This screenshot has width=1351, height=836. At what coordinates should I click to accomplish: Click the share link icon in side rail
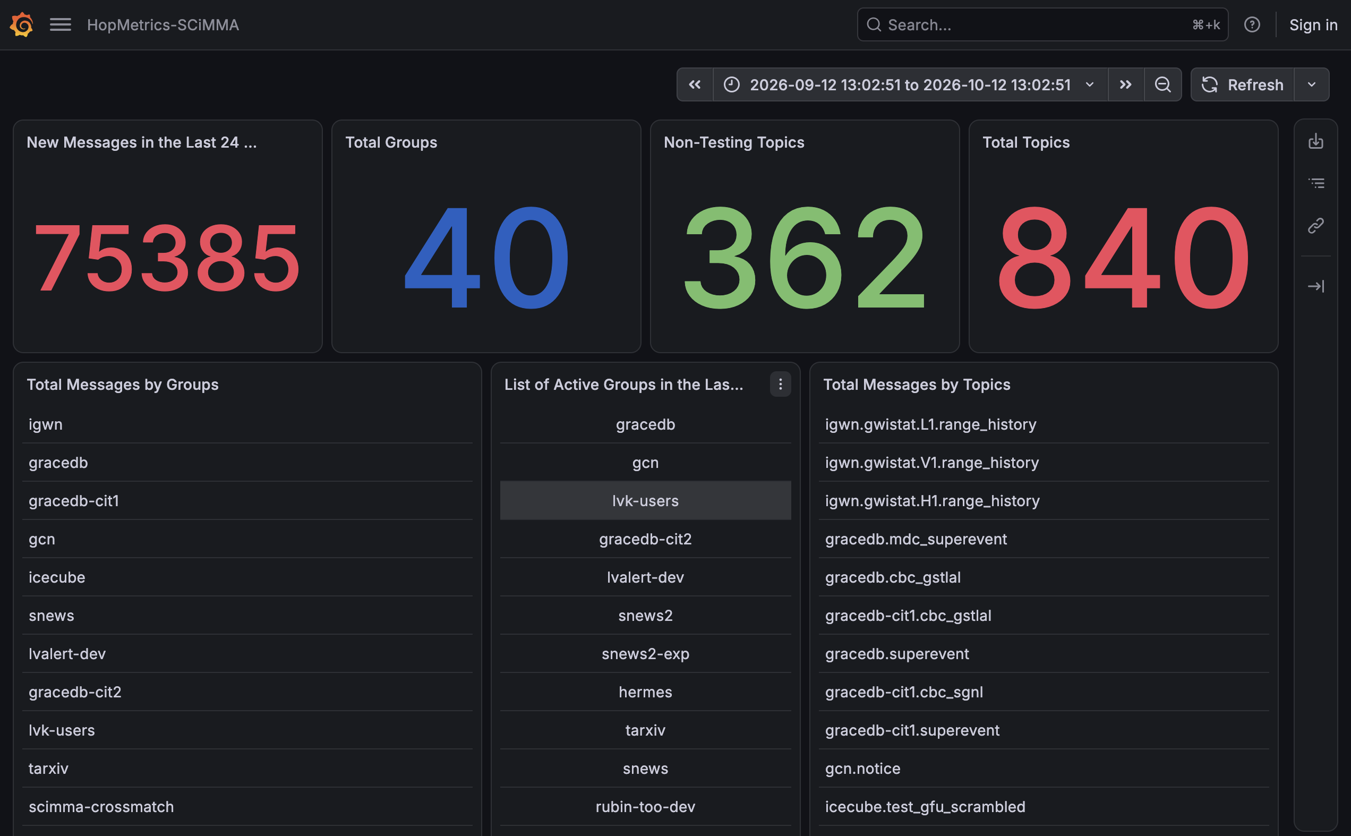click(x=1315, y=226)
